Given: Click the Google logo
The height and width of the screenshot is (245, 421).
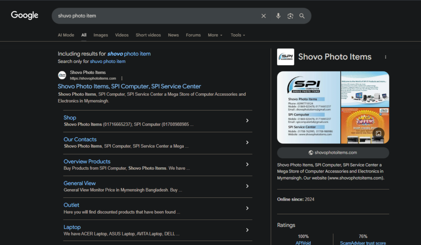Looking at the screenshot, I should pyautogui.click(x=25, y=16).
